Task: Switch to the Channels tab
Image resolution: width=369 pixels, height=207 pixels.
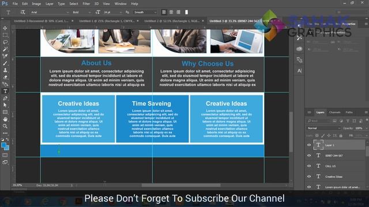Action: pos(334,113)
